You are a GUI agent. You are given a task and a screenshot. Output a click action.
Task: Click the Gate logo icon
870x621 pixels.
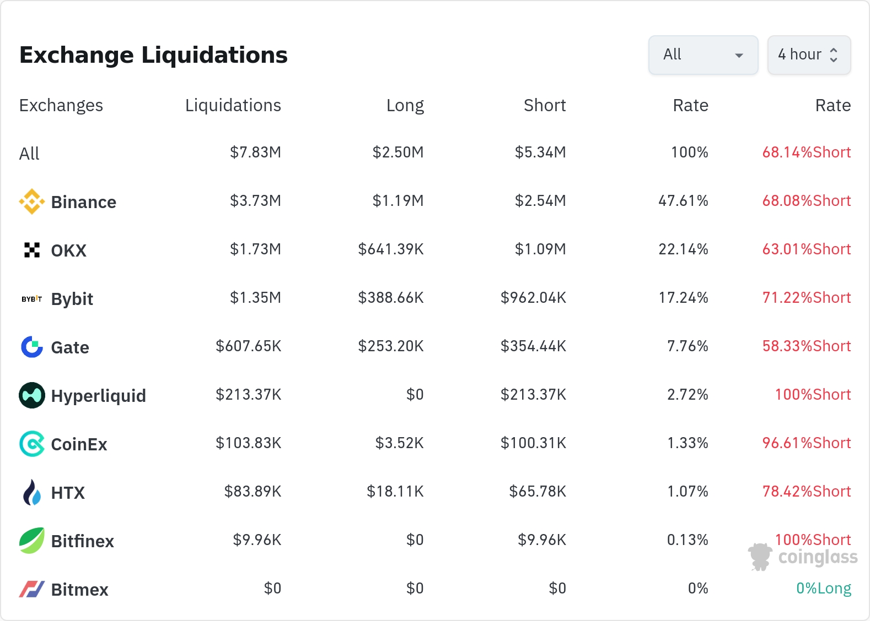point(32,347)
